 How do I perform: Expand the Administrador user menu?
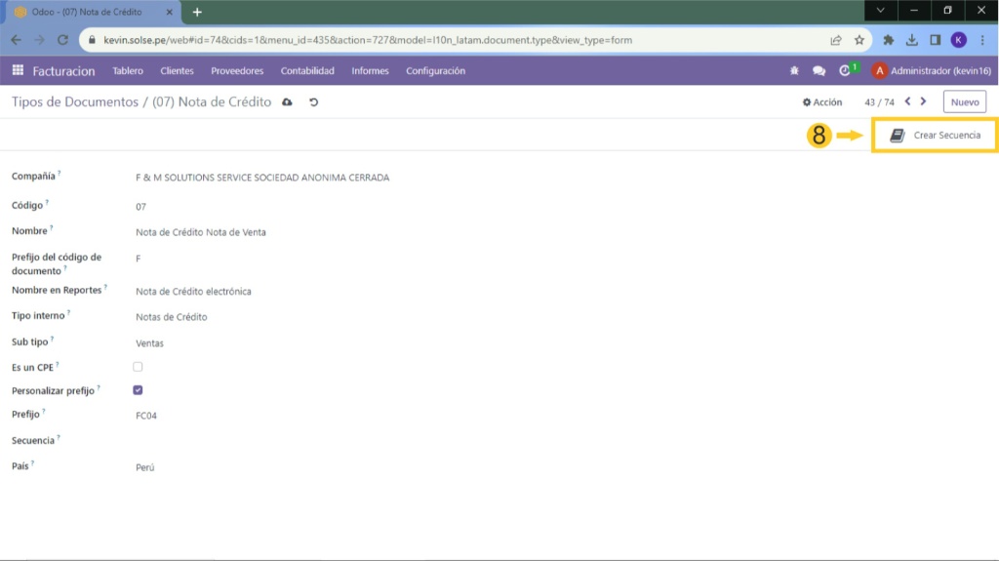pos(932,71)
